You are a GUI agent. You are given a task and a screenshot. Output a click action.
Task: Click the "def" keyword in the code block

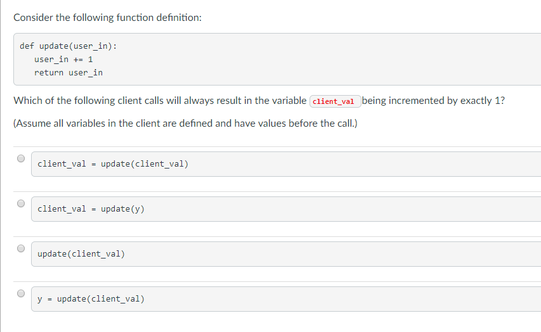[27, 46]
